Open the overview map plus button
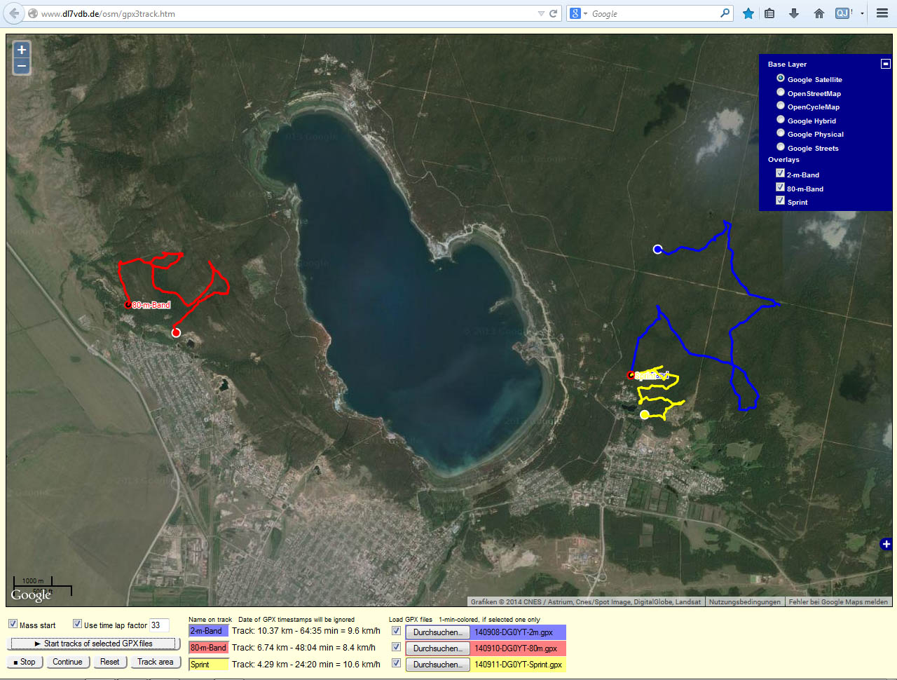Screen dimensions: 897x680 pyautogui.click(x=886, y=544)
